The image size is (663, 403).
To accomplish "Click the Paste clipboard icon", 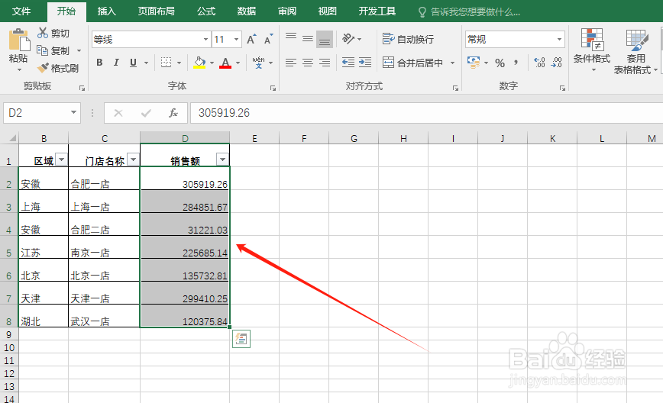I will click(18, 40).
